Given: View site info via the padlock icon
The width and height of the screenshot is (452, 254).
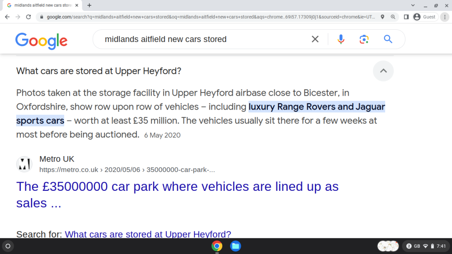Looking at the screenshot, I should click(42, 17).
